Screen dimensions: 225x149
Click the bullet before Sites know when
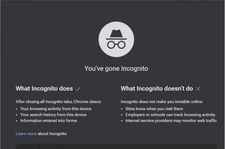[122, 109]
